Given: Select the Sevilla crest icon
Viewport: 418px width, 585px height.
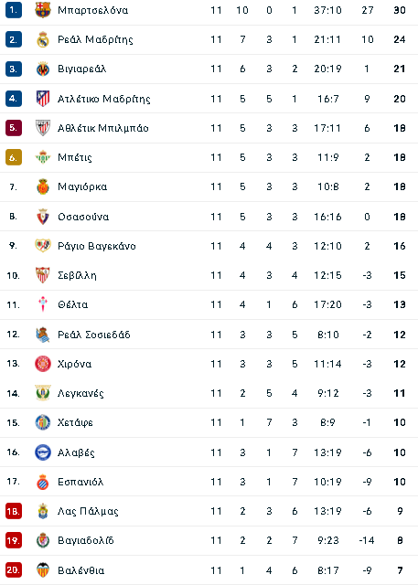Looking at the screenshot, I should 43,275.
